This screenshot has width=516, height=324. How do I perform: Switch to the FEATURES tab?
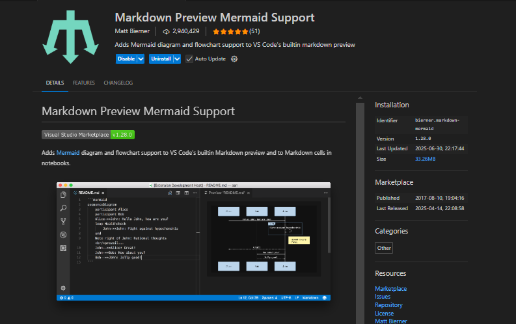click(x=83, y=83)
